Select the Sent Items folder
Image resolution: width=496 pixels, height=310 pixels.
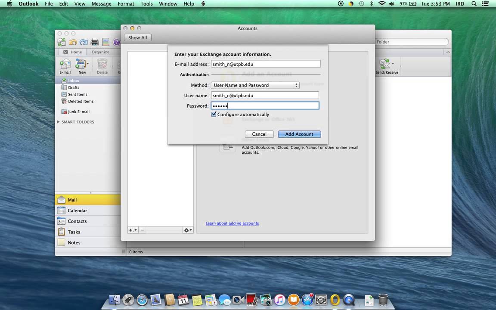pyautogui.click(x=88, y=94)
